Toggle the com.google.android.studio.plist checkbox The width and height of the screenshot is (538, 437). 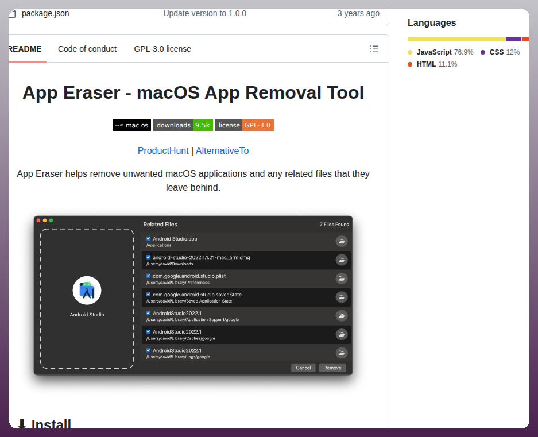pyautogui.click(x=148, y=276)
